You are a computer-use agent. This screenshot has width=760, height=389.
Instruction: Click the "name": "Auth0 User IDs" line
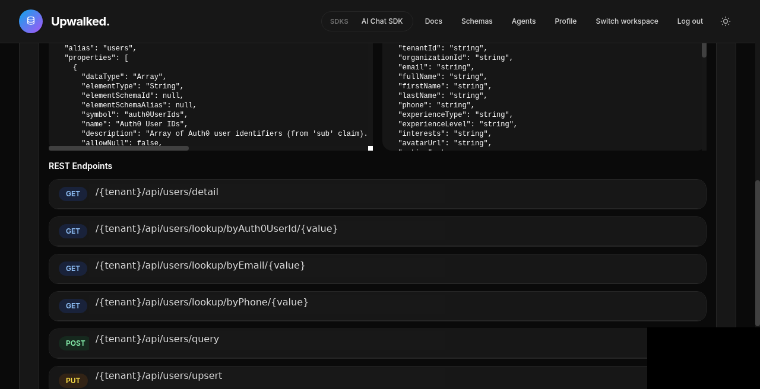click(135, 125)
